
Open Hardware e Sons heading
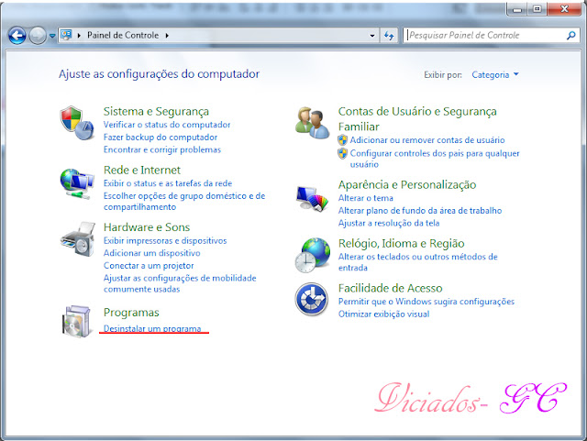point(147,227)
